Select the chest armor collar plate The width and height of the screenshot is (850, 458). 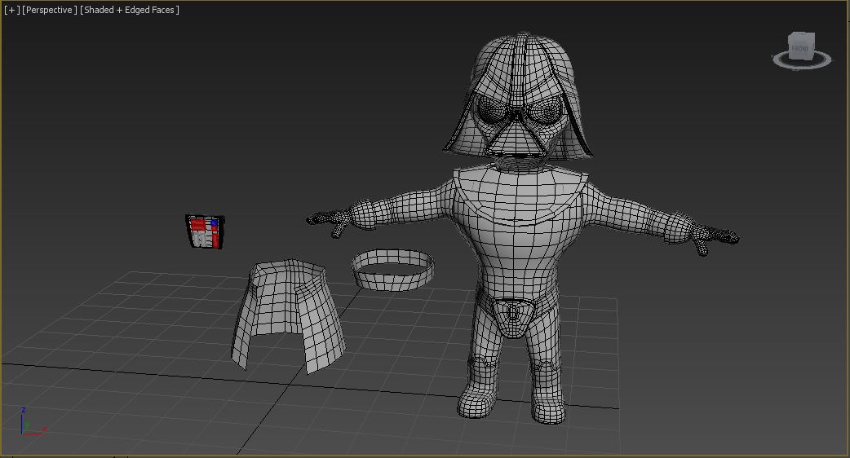click(522, 194)
